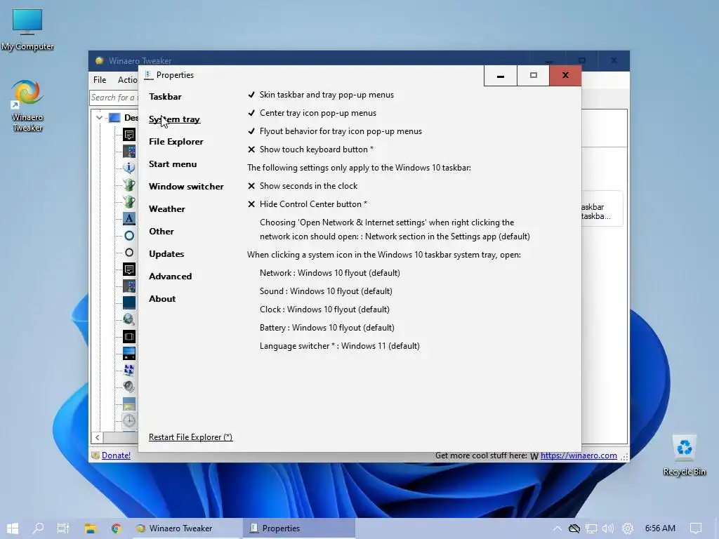Open File menu in Winaero Tweaker
Image resolution: width=719 pixels, height=539 pixels.
pyautogui.click(x=100, y=80)
